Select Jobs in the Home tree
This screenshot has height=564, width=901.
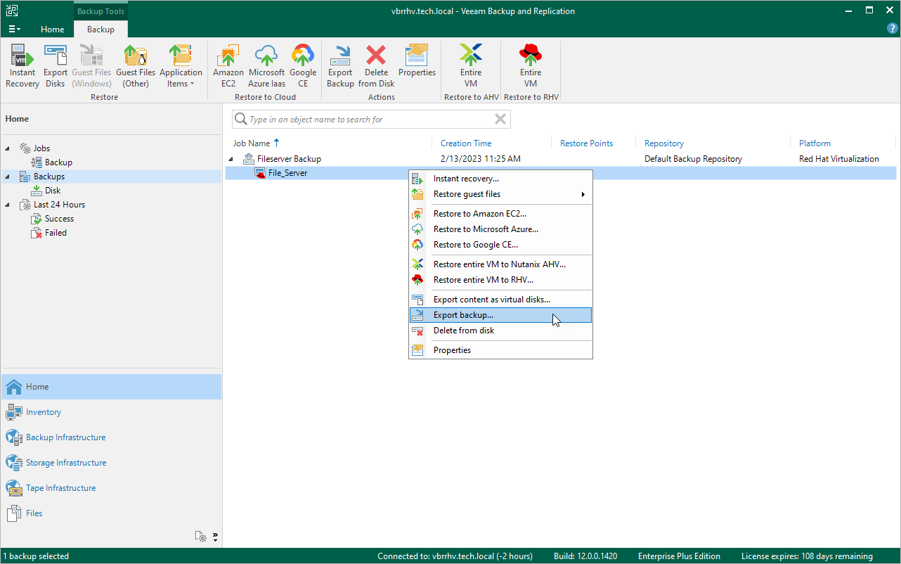[x=41, y=148]
